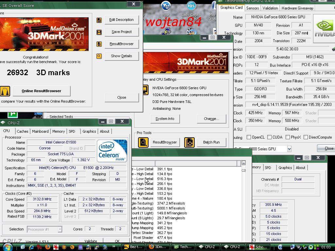The image size is (335, 251).
Task: Click the Edit Description icon in score window
Action: point(99,20)
